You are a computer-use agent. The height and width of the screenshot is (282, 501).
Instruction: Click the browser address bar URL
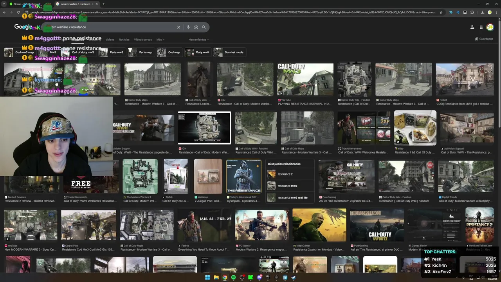233,12
